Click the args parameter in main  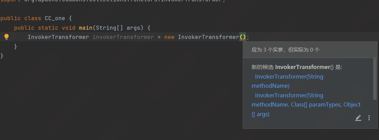click(x=134, y=28)
